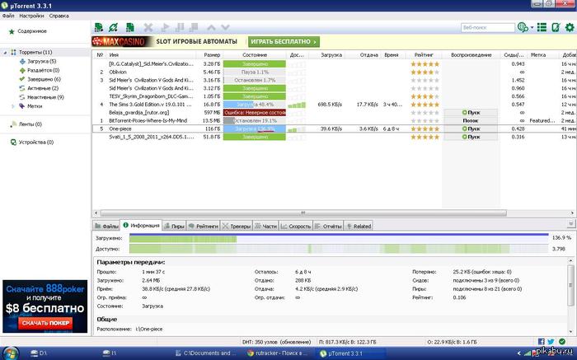Click the Add Torrent toolbar icon
Viewport: 577px width, 360px height.
[x=100, y=28]
